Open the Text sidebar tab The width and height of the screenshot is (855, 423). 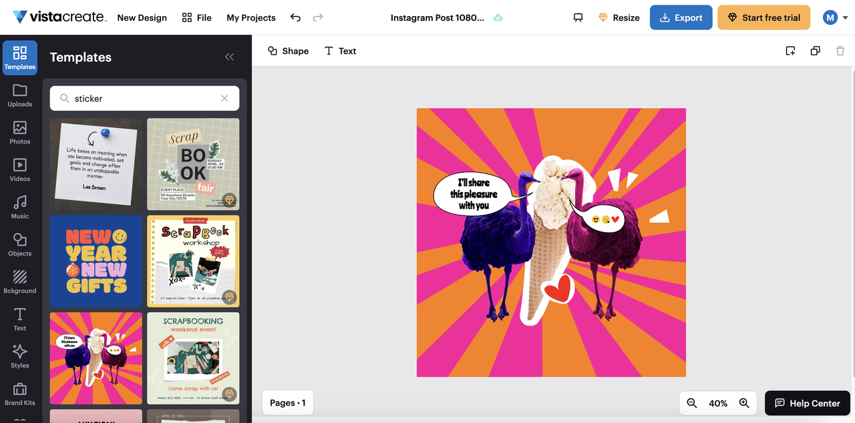20,319
